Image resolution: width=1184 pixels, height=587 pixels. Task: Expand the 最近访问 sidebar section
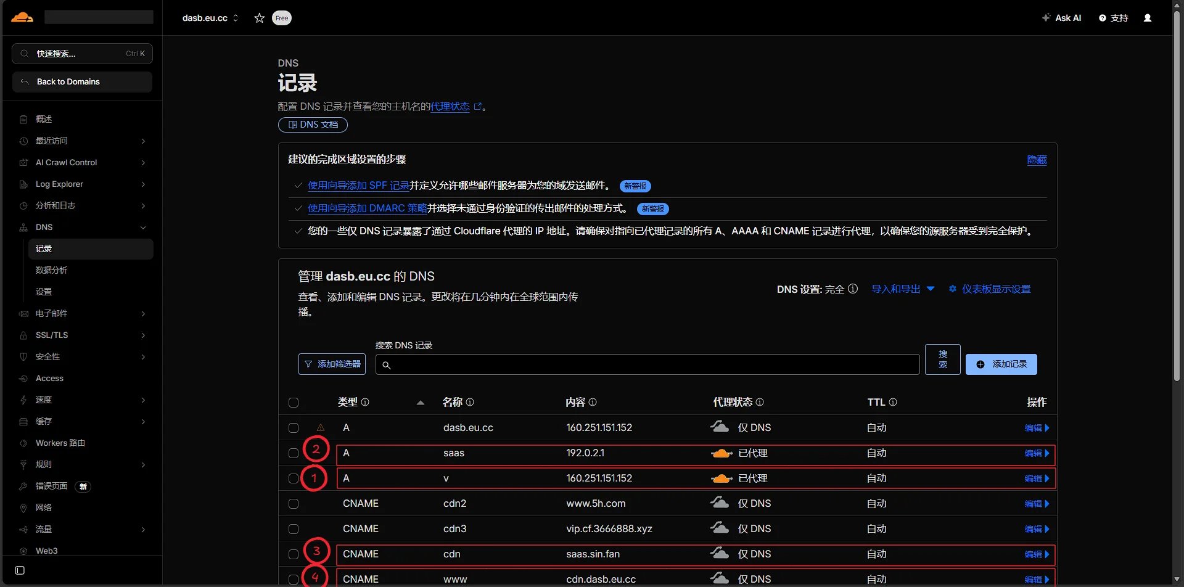[143, 141]
